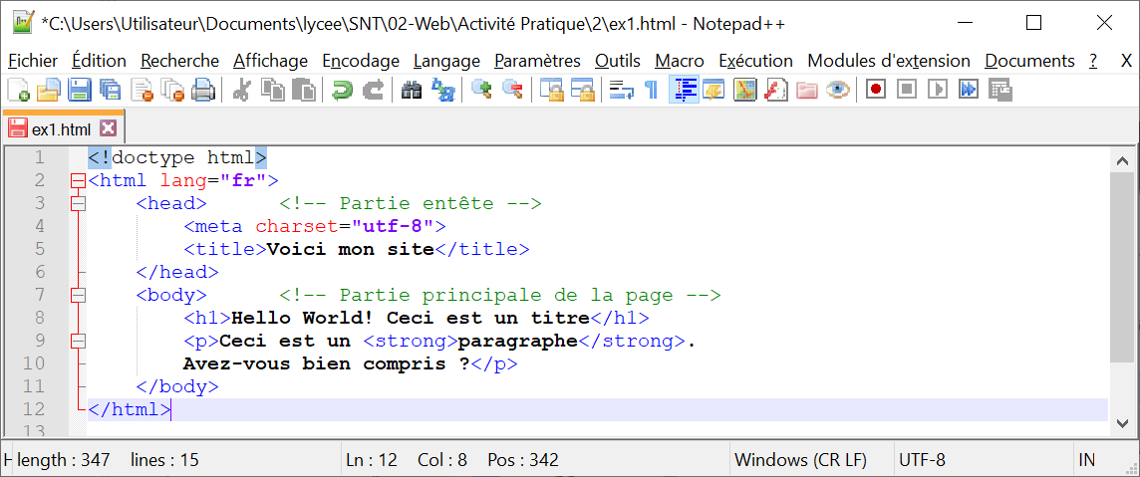Click 'length : 347' in status bar
This screenshot has height=477, width=1140.
pos(63,460)
